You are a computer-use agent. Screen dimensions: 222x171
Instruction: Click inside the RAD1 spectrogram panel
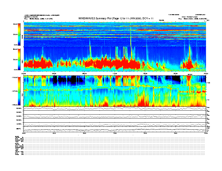(115, 59)
